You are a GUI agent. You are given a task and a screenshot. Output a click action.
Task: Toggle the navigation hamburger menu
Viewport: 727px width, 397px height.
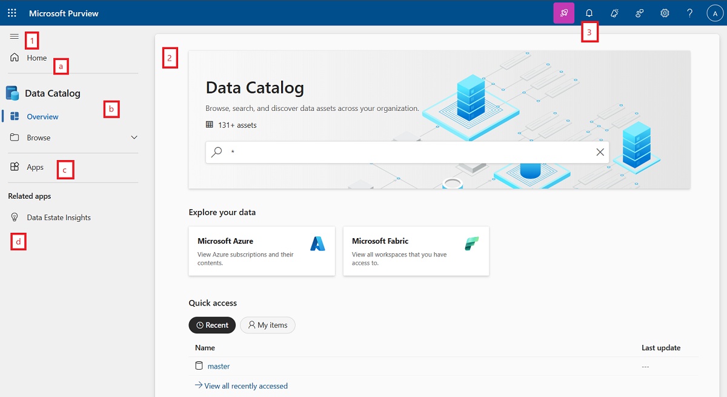pyautogui.click(x=15, y=36)
